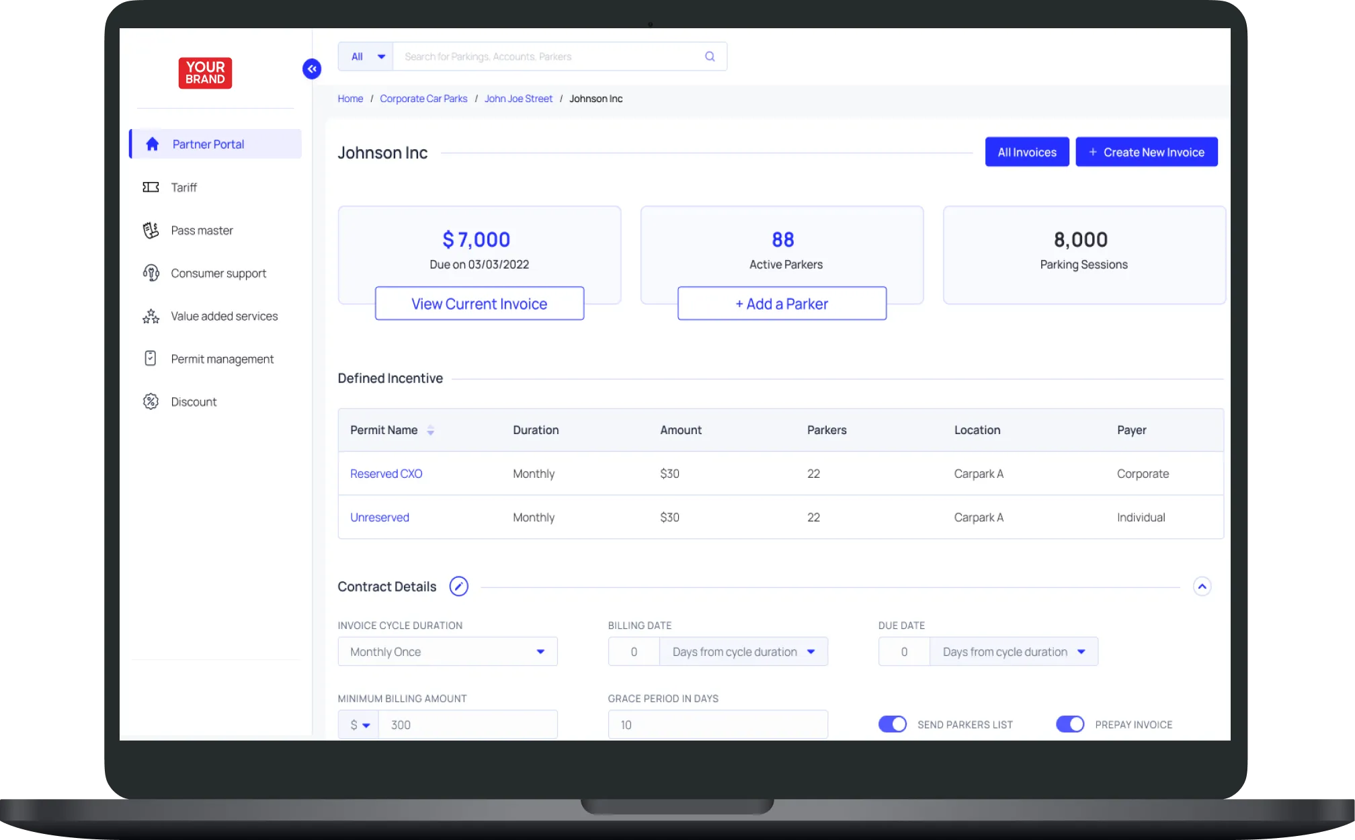1355x840 pixels.
Task: Sort the table by the Permit Name arrows
Action: [x=431, y=430]
